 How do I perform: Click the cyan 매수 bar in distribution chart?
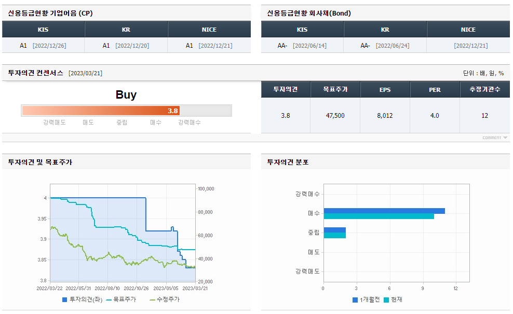[x=379, y=216]
